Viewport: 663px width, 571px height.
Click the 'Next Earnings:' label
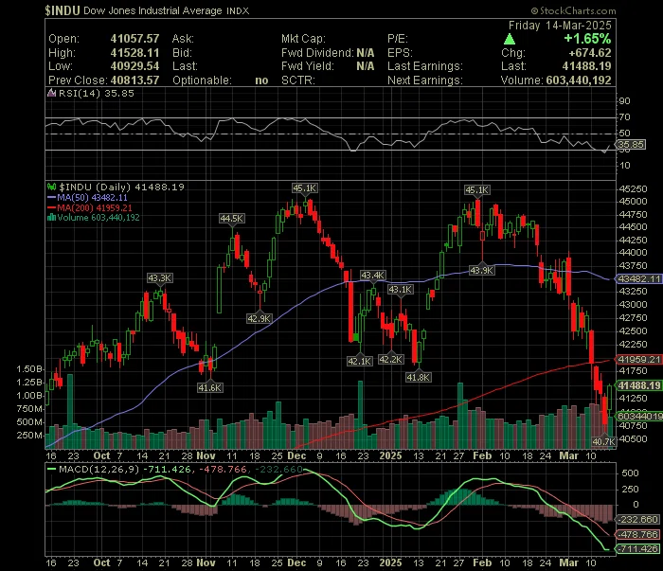(425, 80)
